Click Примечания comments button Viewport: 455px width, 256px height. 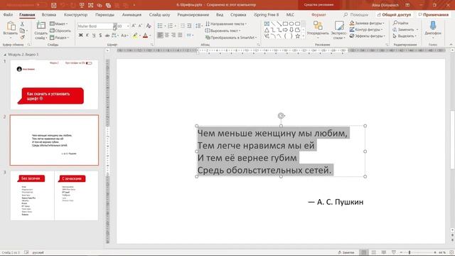tap(434, 14)
